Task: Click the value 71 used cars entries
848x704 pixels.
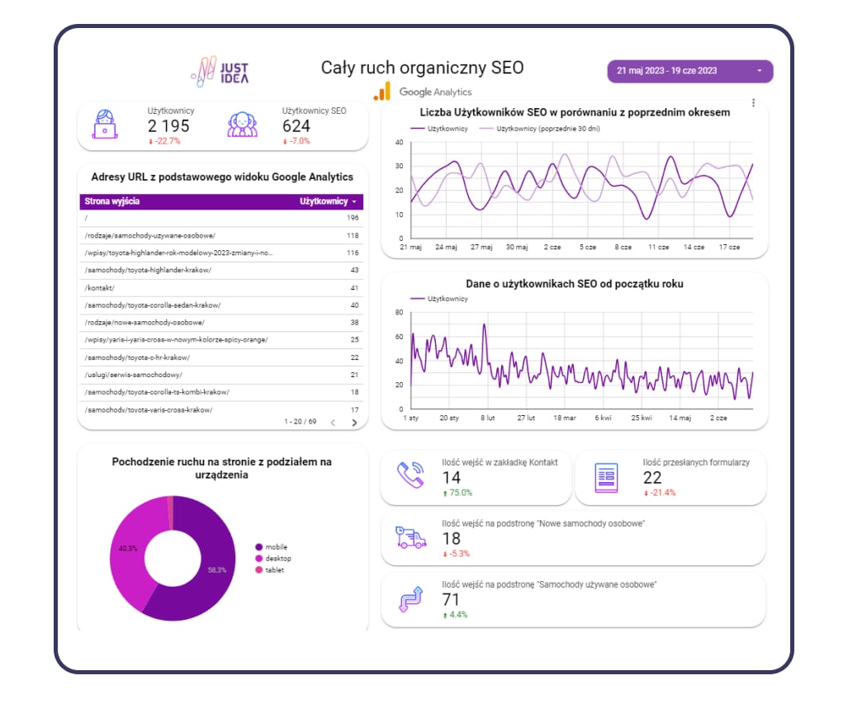Action: point(451,600)
